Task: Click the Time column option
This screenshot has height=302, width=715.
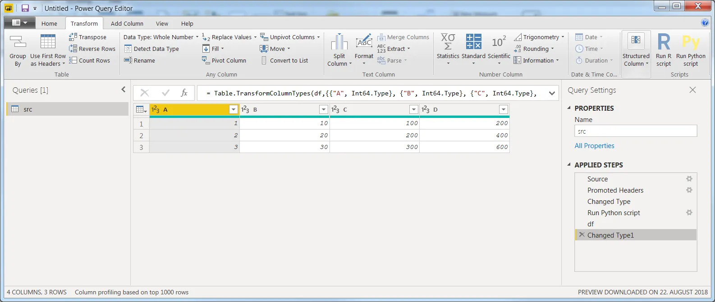Action: (x=589, y=49)
